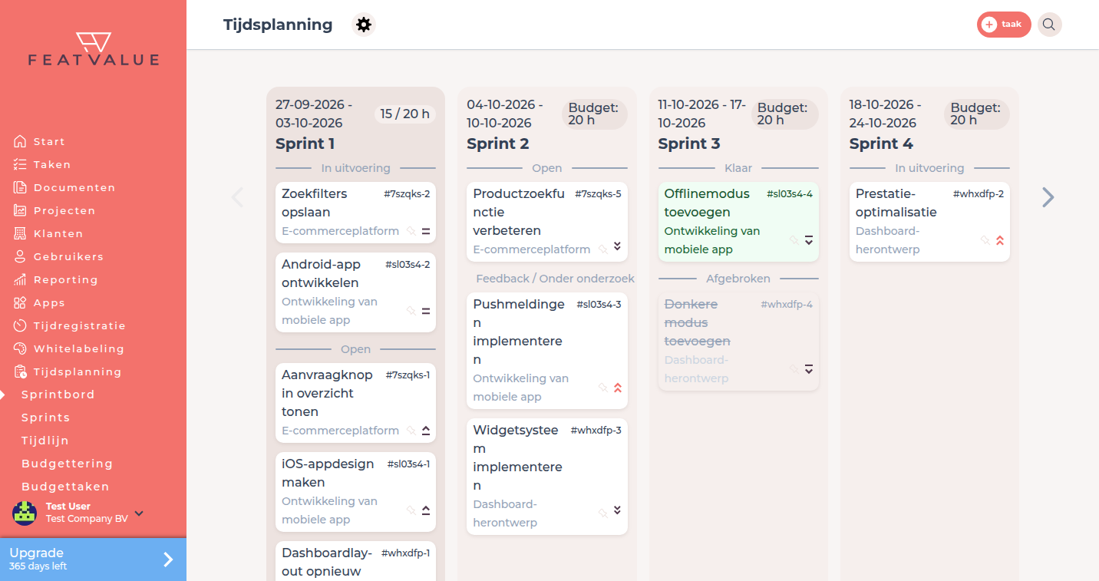Click the FeatValue logo
This screenshot has width=1099, height=581.
point(94,49)
